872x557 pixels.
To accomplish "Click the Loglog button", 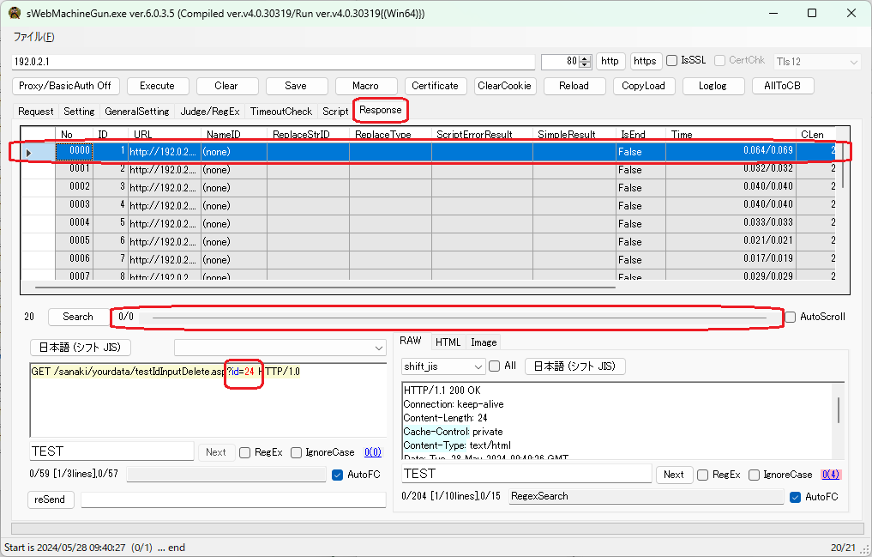I will pos(713,86).
